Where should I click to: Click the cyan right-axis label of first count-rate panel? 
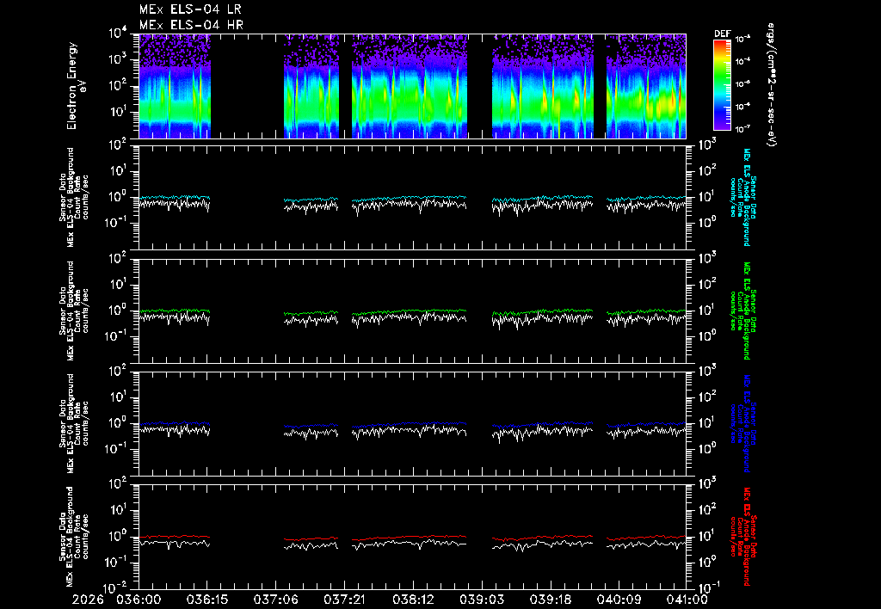click(x=742, y=197)
